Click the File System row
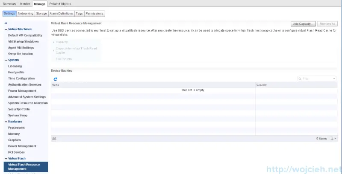The height and width of the screenshot is (174, 342). tap(64, 59)
